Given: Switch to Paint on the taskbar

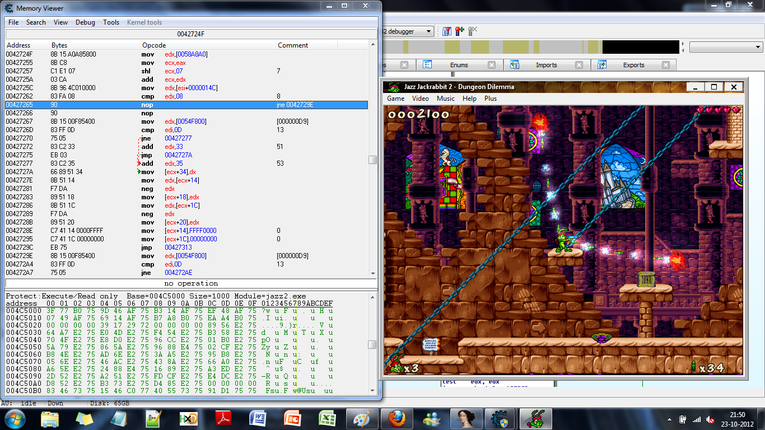Looking at the screenshot, I should 362,419.
